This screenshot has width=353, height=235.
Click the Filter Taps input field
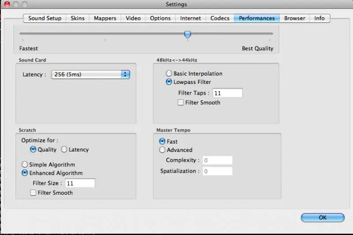227,93
